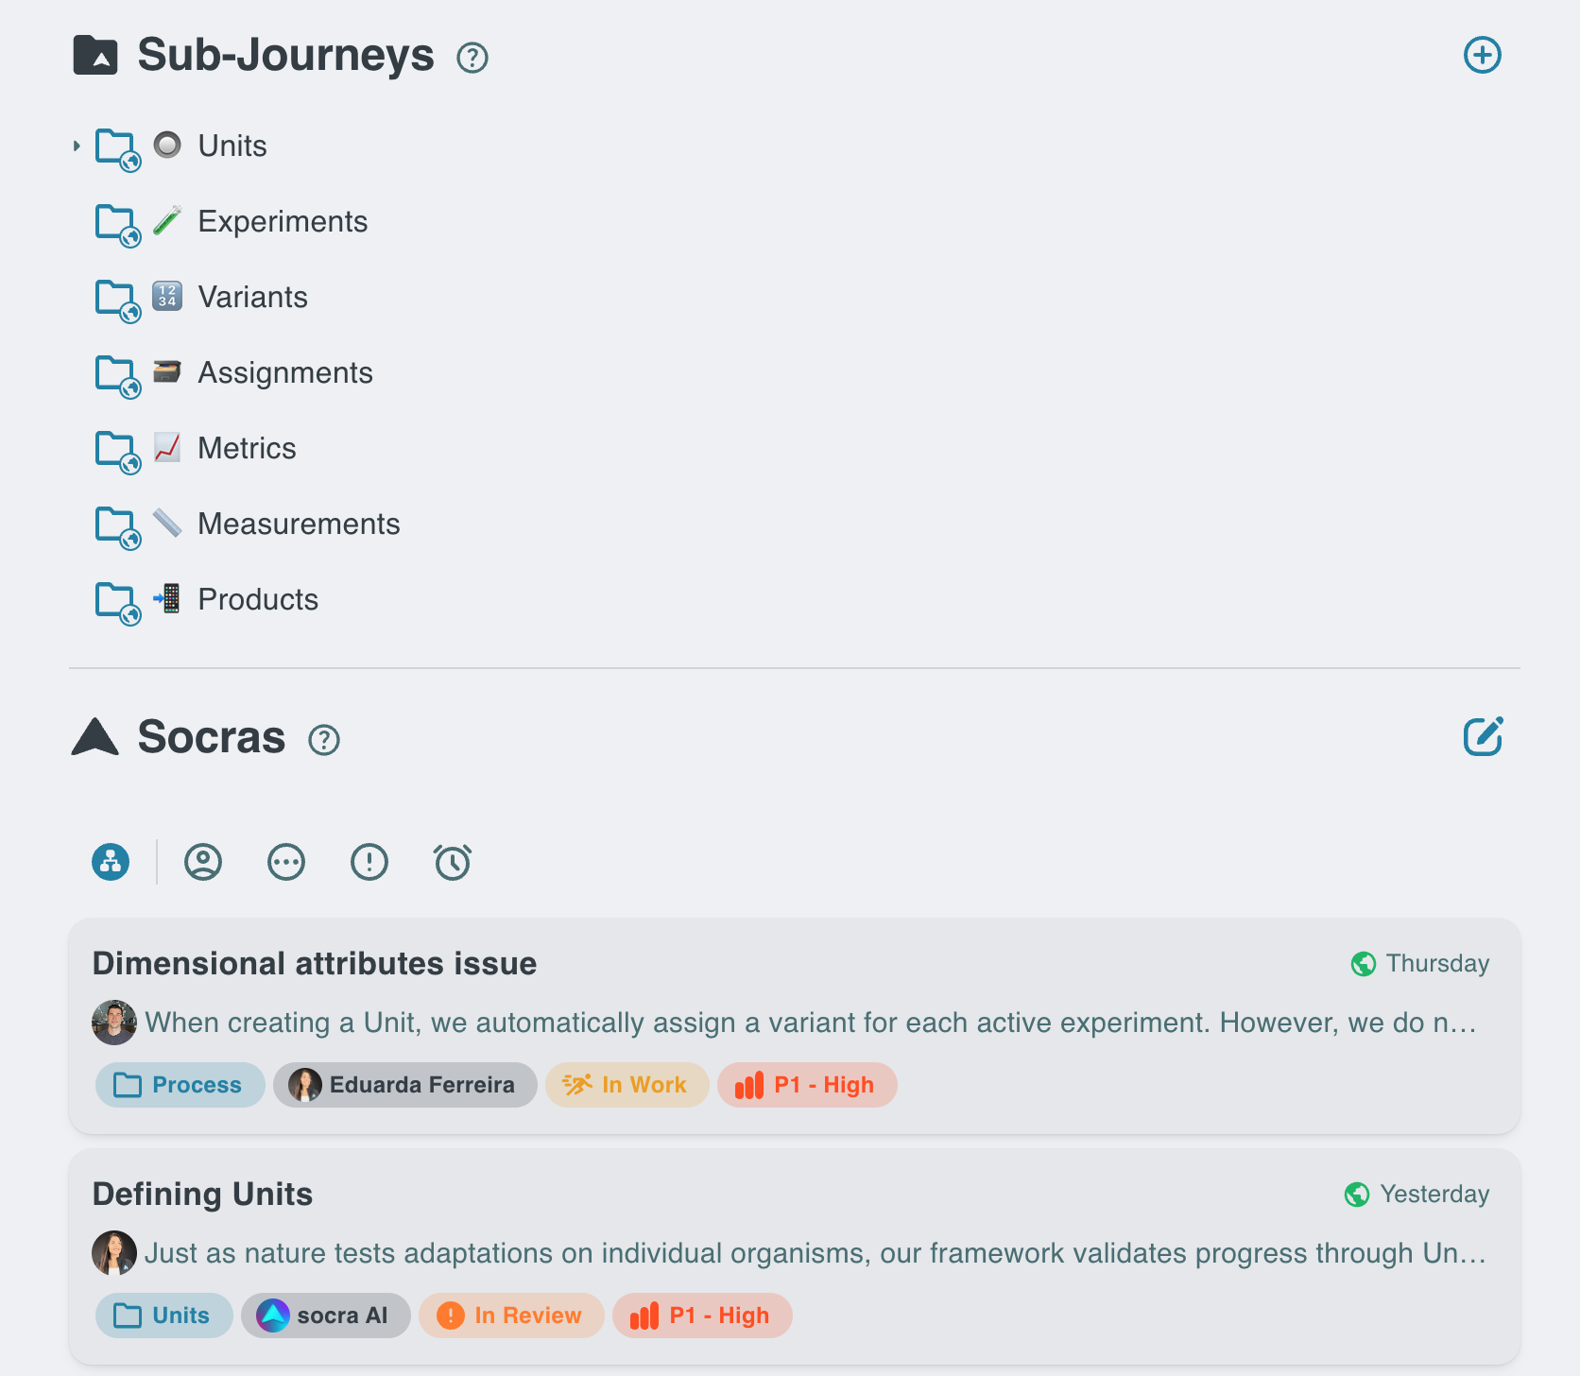Expand the Units sub-journey tree arrow
1580x1376 pixels.
coord(77,146)
